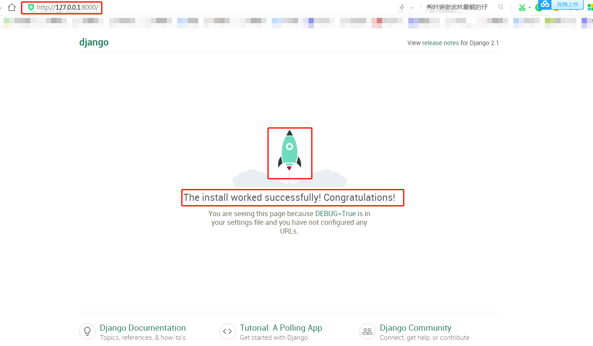Screen dimensions: 593x346
Task: Click the 拖拽上传 upload button
Action: pyautogui.click(x=568, y=4)
